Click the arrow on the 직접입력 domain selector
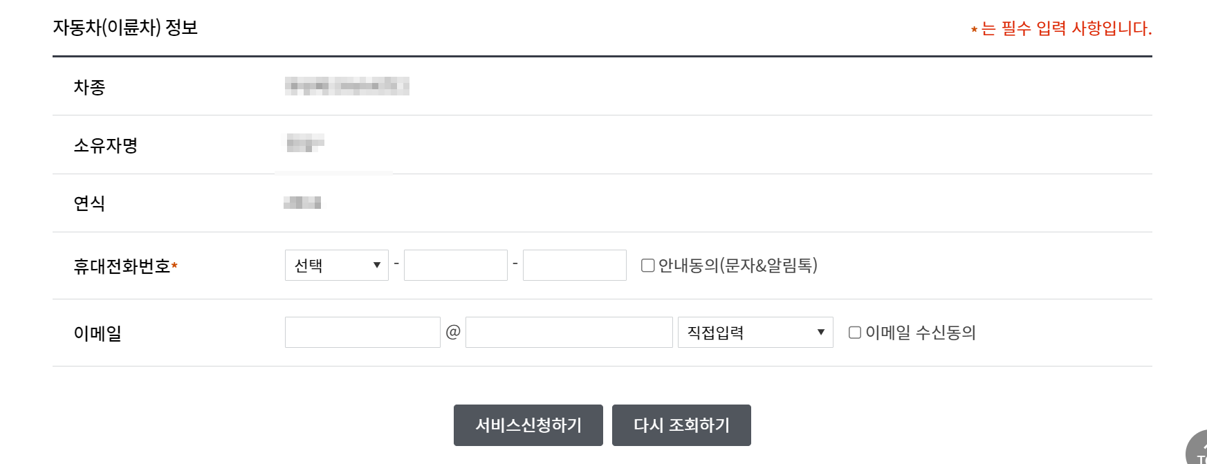This screenshot has width=1207, height=464. coord(822,333)
